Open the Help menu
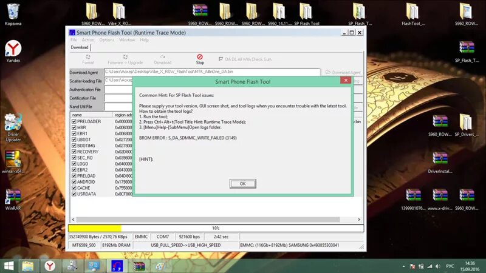Viewport: 486px width, 273px height. [x=144, y=40]
